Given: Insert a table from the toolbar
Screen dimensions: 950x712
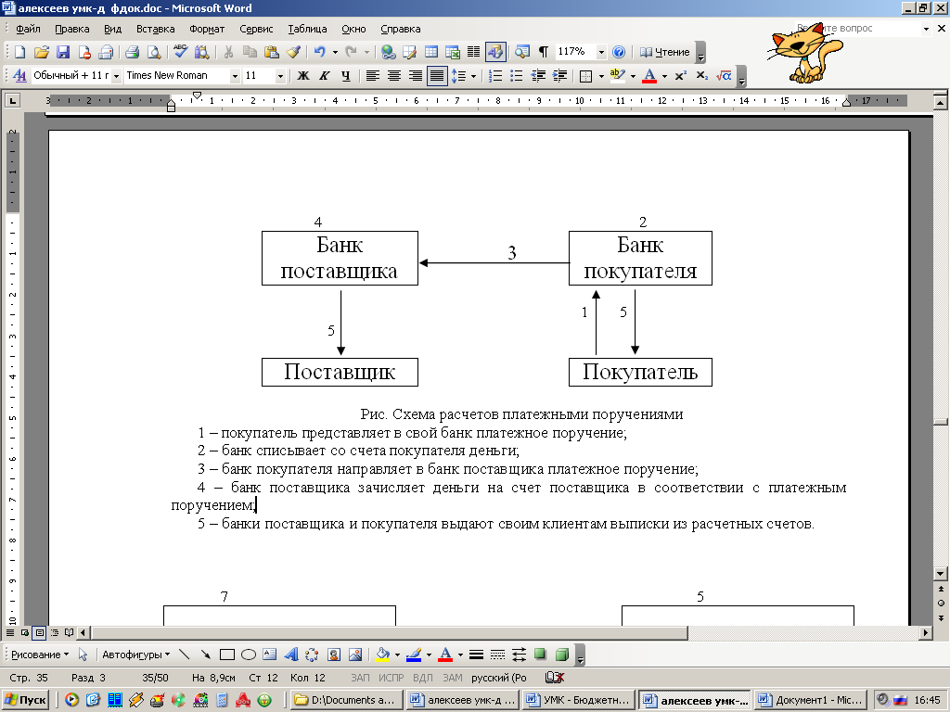Looking at the screenshot, I should [431, 52].
